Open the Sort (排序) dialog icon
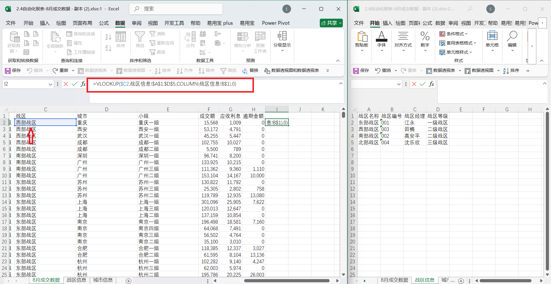 point(121,40)
